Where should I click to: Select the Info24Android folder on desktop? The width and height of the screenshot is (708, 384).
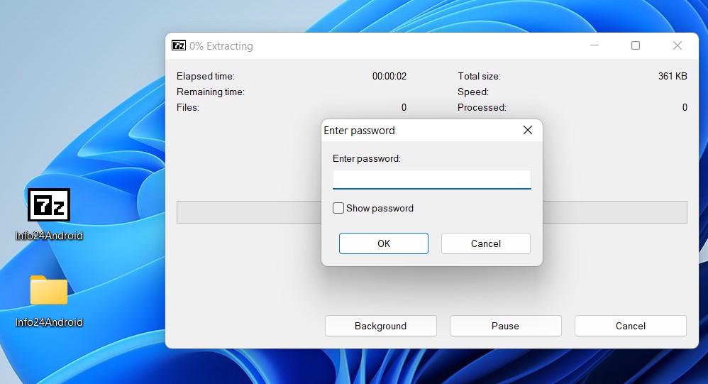[x=49, y=290]
